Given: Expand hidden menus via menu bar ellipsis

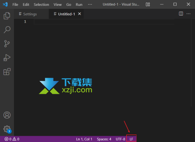Looking at the screenshot, I should (x=90, y=4).
